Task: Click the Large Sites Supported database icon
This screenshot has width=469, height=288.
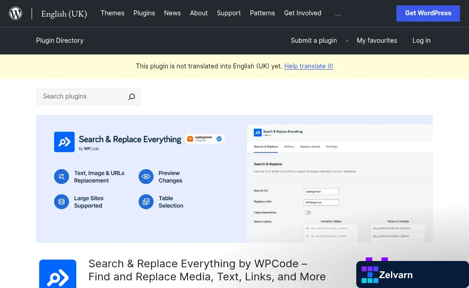Action: pyautogui.click(x=62, y=202)
